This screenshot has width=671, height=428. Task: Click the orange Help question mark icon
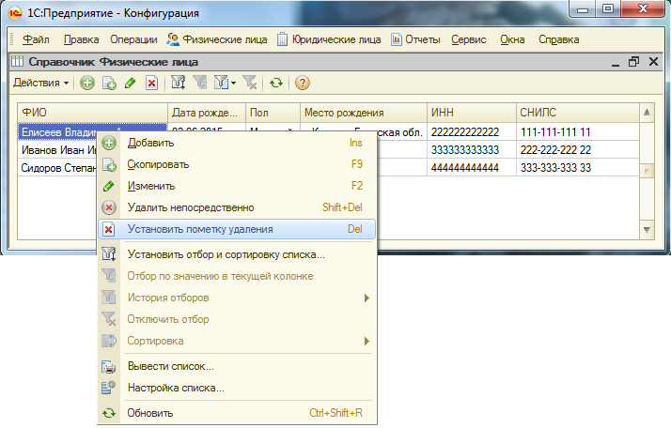tap(302, 83)
